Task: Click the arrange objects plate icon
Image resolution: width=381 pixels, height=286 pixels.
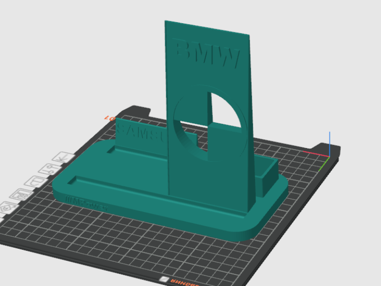Action: [21, 195]
